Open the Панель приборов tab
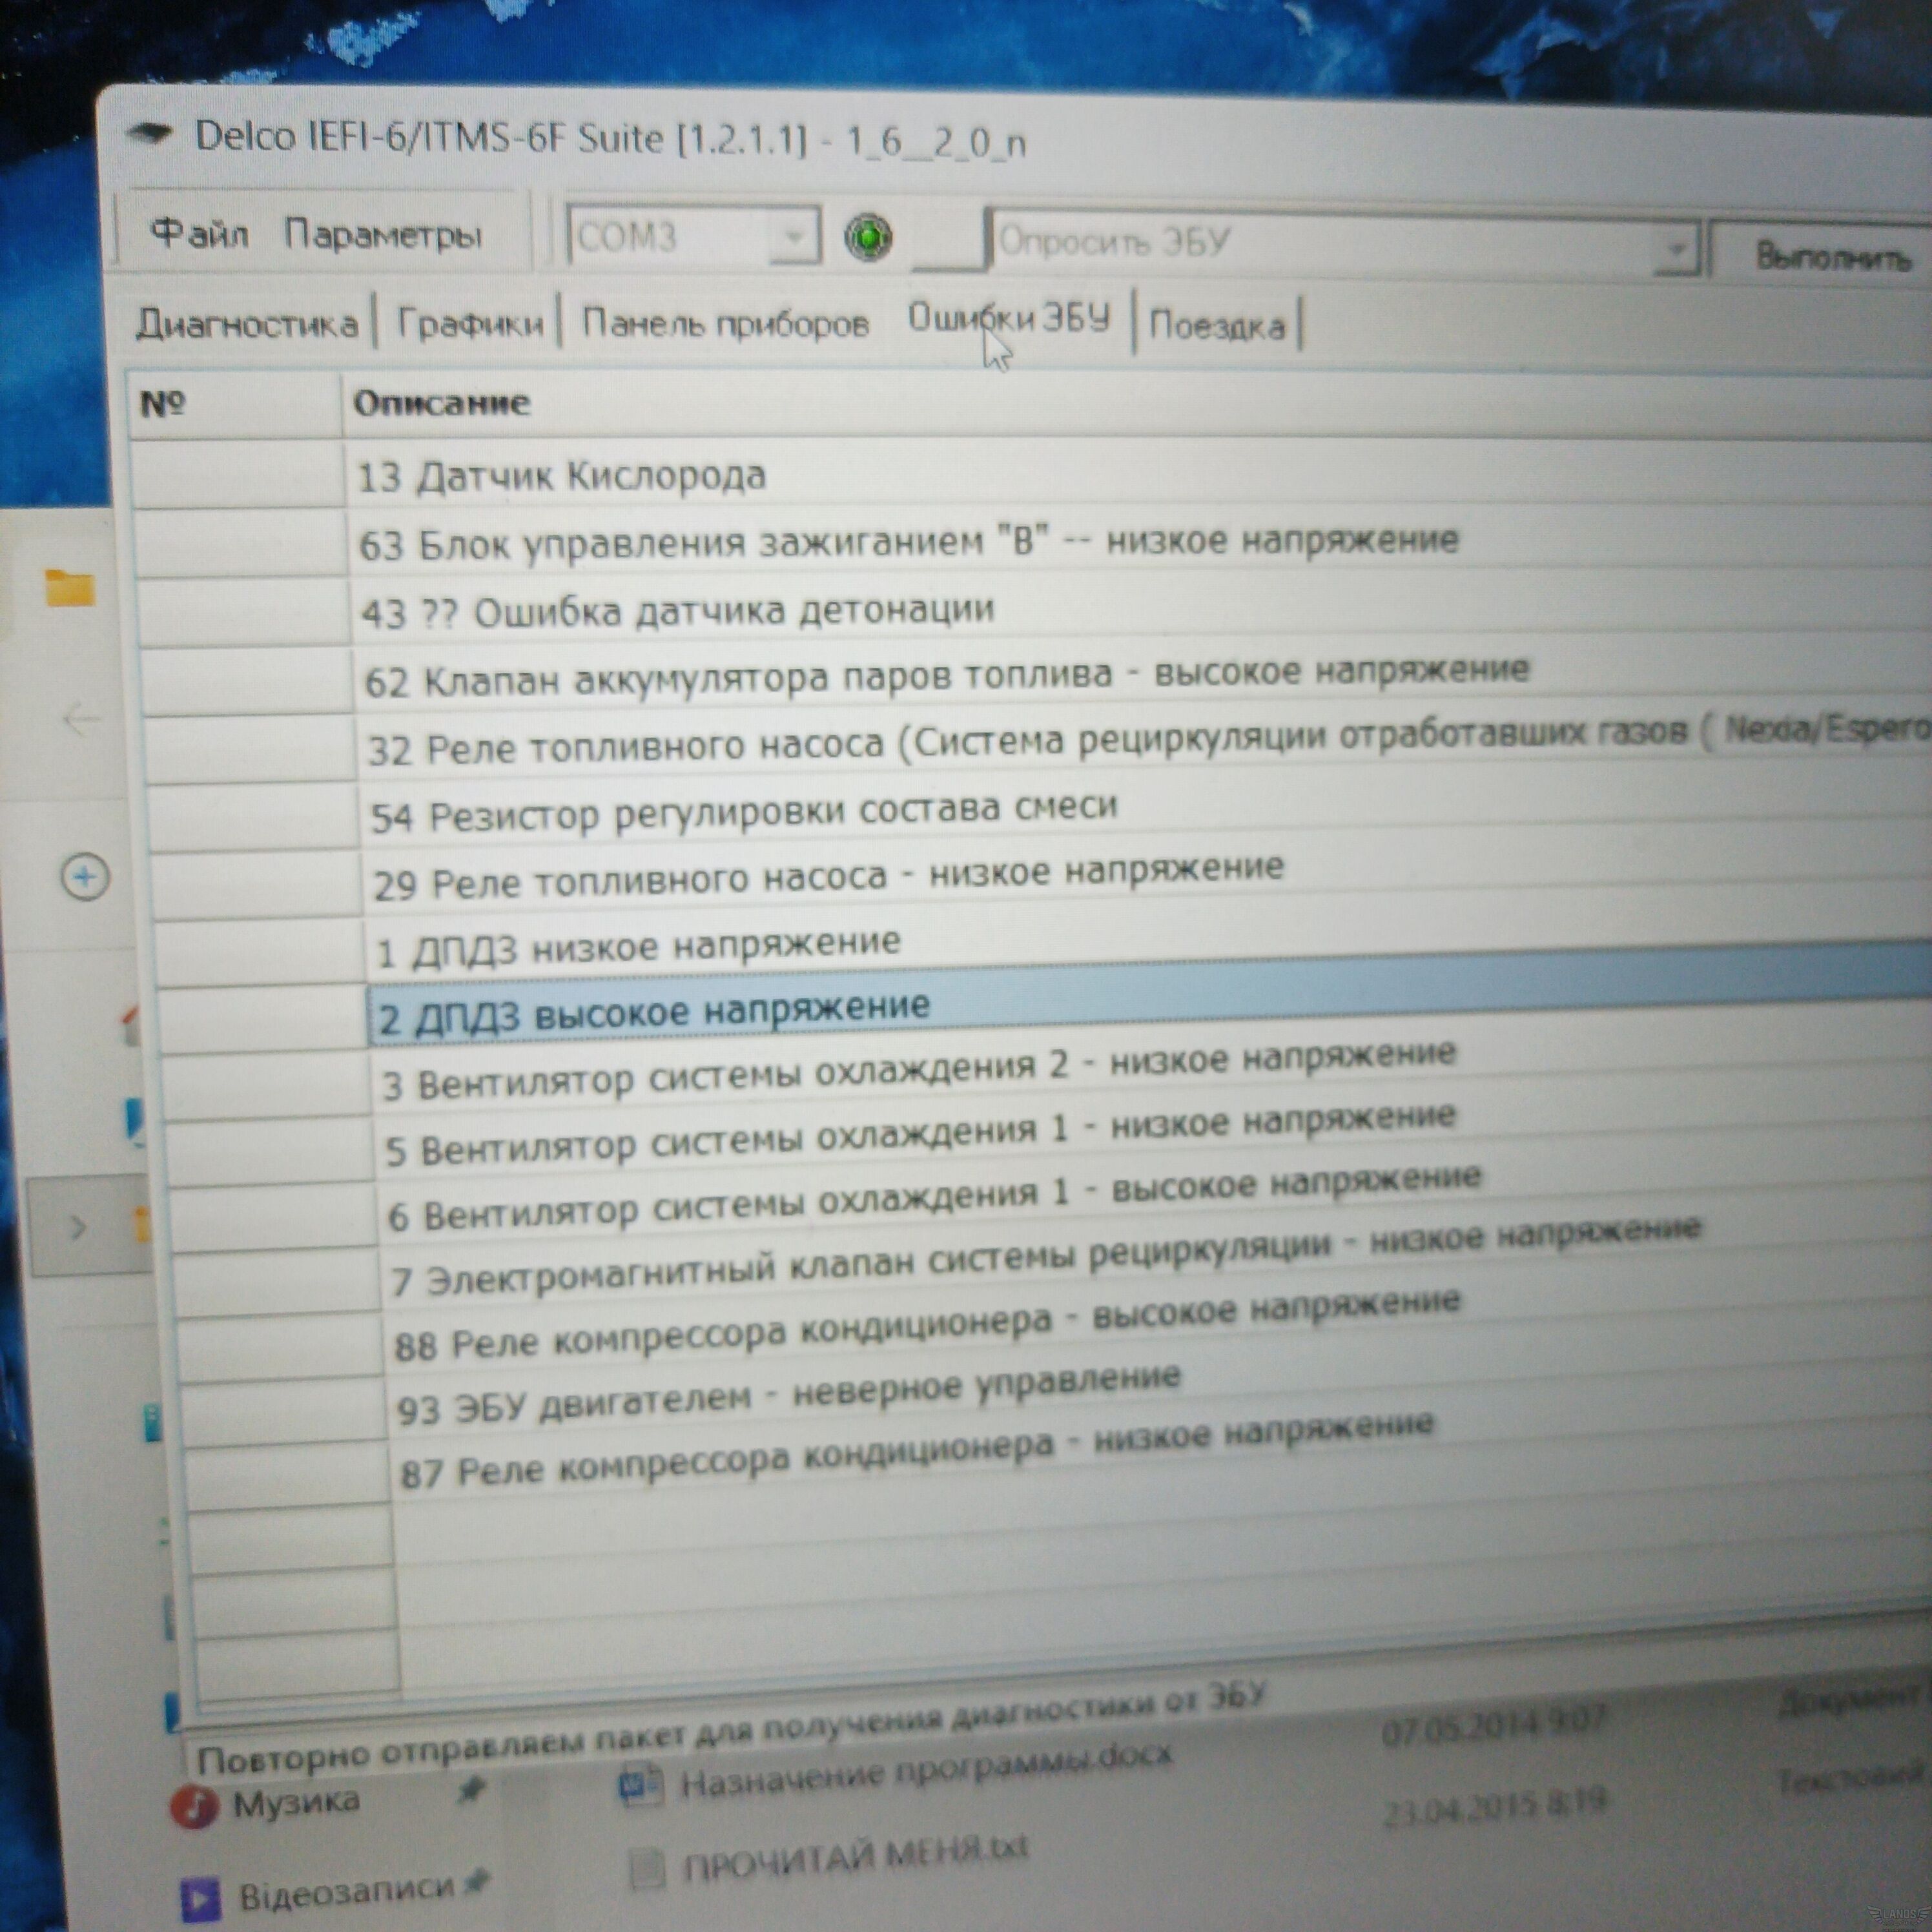The image size is (1932, 1932). click(x=725, y=323)
